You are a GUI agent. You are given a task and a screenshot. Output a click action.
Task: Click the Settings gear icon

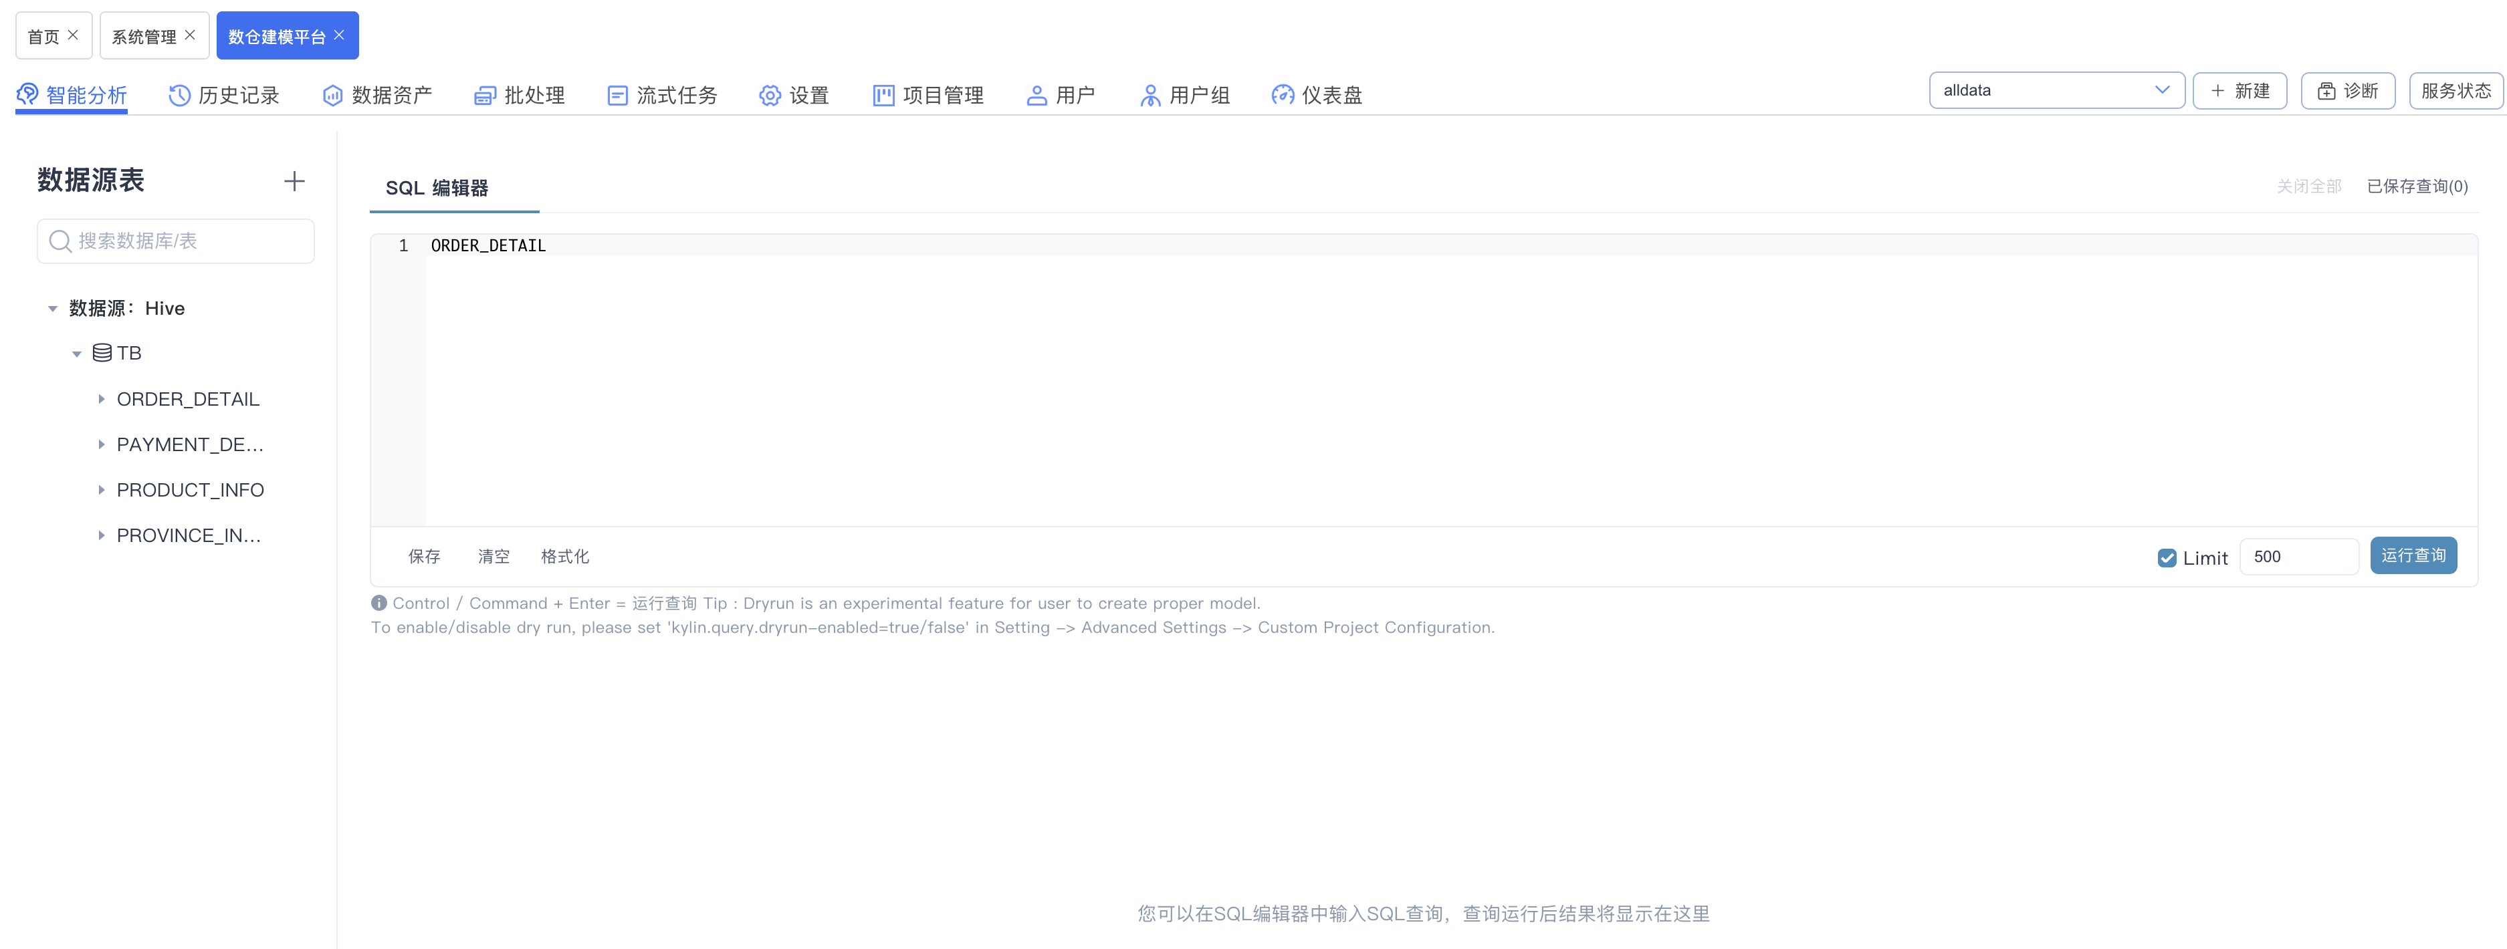[770, 96]
